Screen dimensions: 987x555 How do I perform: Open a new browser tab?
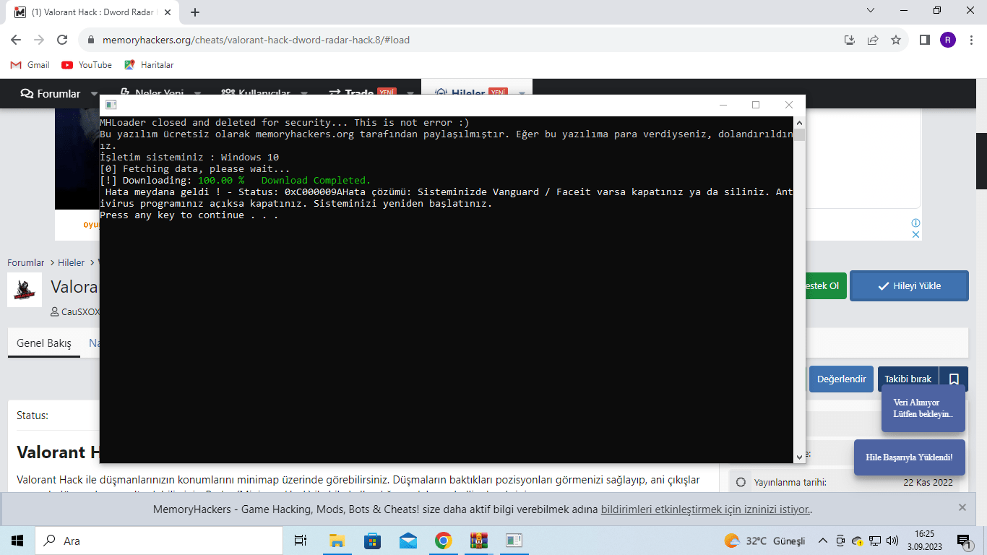pos(195,12)
